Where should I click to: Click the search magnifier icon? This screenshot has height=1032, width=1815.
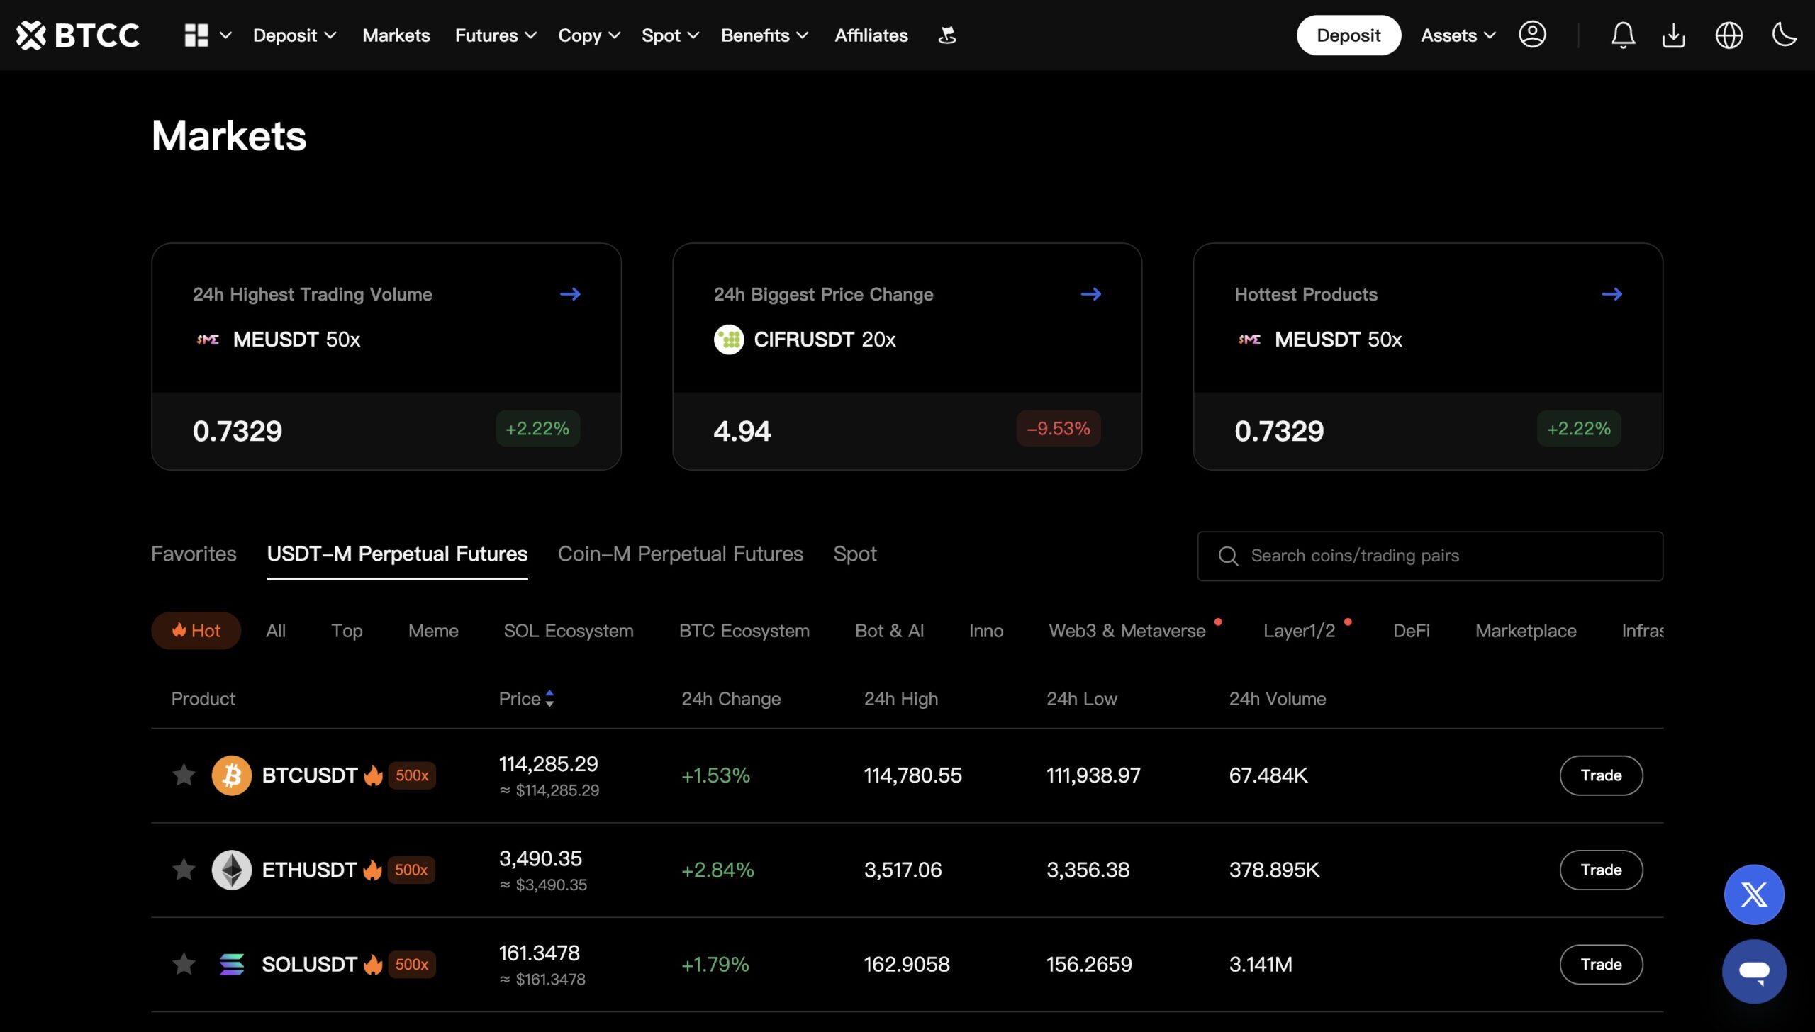click(1229, 556)
